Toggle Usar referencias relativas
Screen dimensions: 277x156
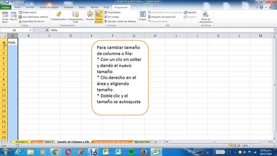[33, 17]
